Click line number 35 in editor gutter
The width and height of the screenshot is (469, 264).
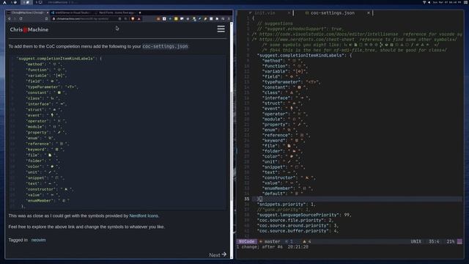[x=246, y=199]
